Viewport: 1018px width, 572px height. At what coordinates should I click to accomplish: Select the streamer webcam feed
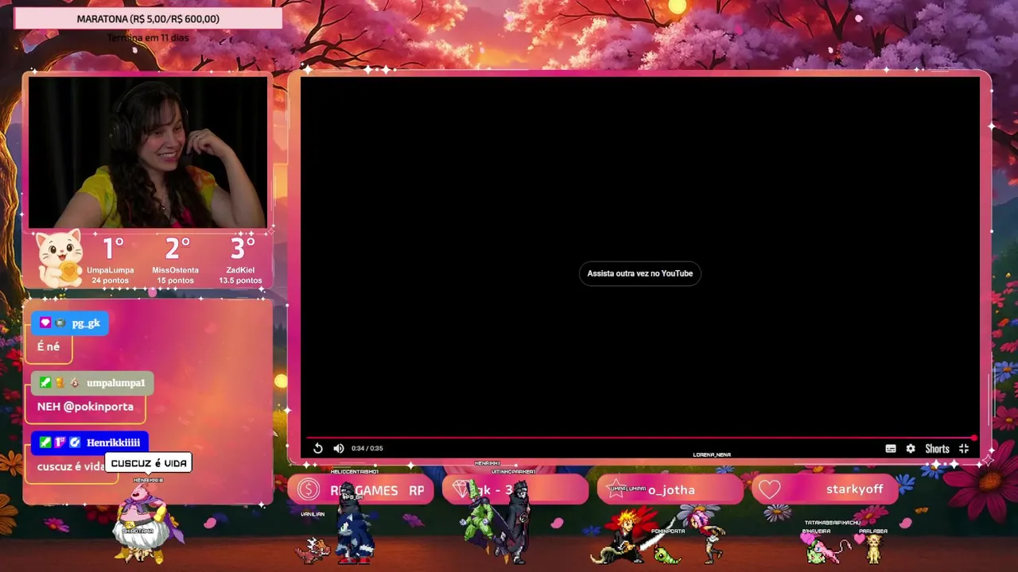pyautogui.click(x=148, y=153)
